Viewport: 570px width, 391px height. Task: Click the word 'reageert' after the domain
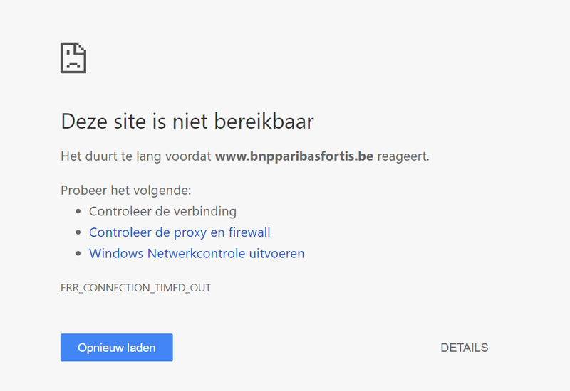pos(402,156)
